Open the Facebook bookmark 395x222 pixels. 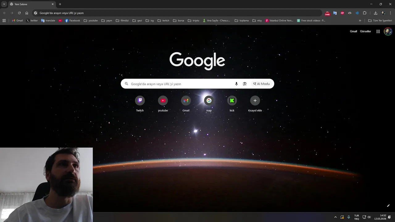[x=73, y=21]
